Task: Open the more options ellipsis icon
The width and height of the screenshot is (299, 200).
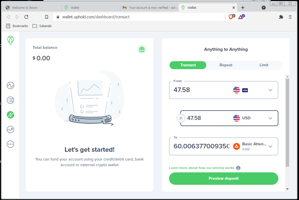Action: click(10, 144)
